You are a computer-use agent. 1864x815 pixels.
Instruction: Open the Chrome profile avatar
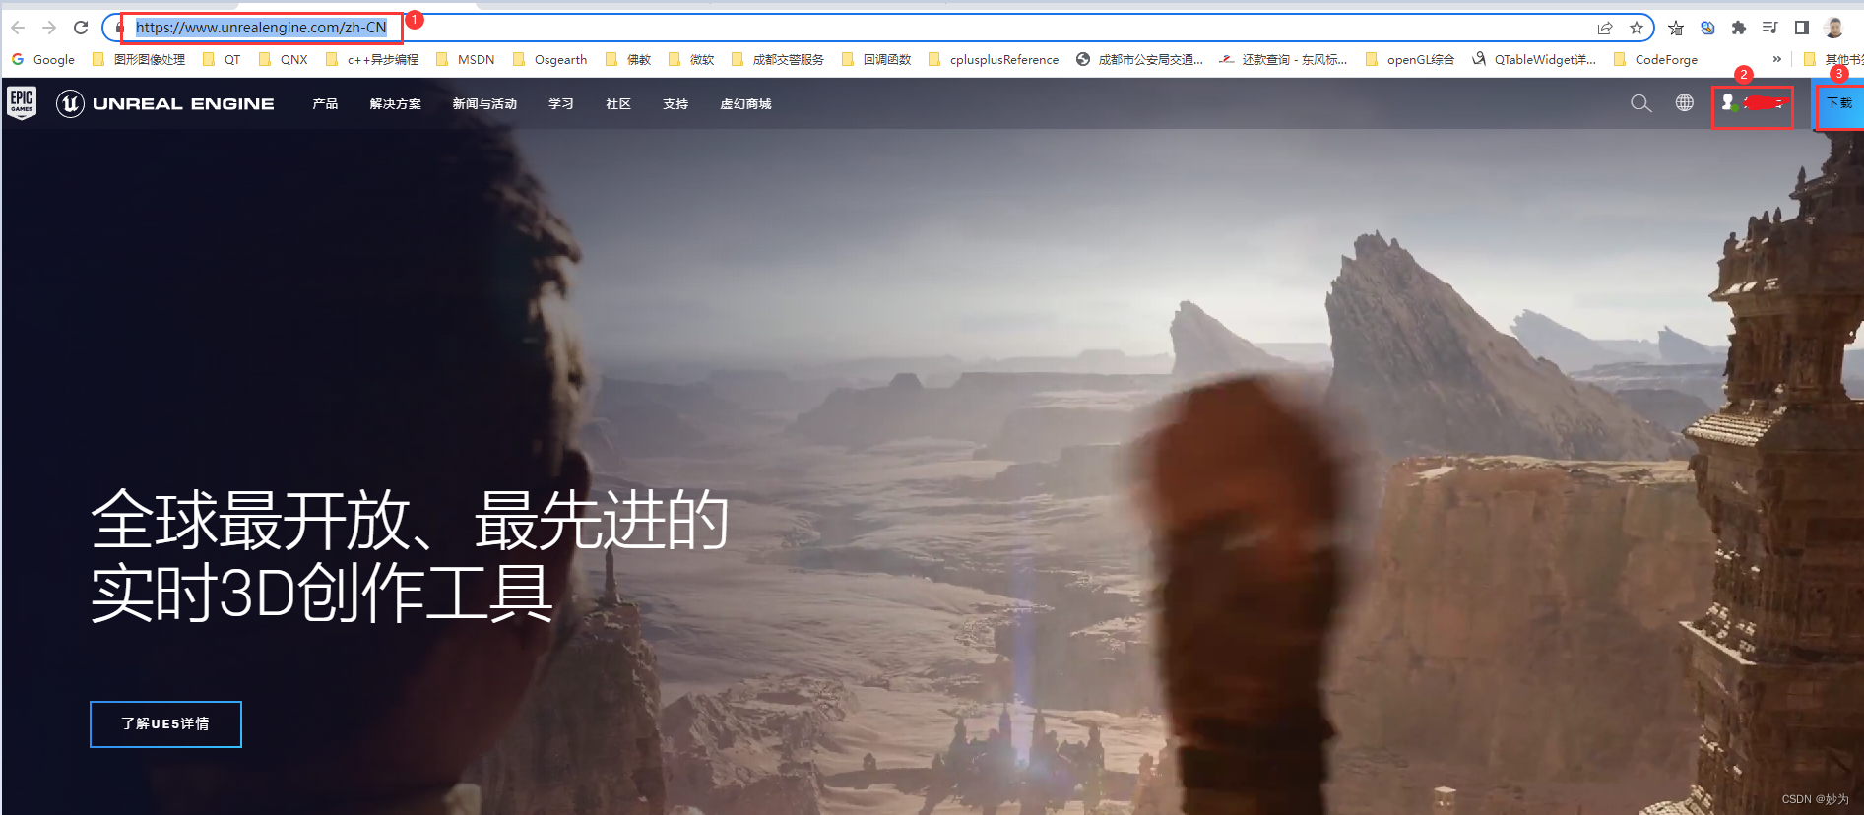point(1833,28)
